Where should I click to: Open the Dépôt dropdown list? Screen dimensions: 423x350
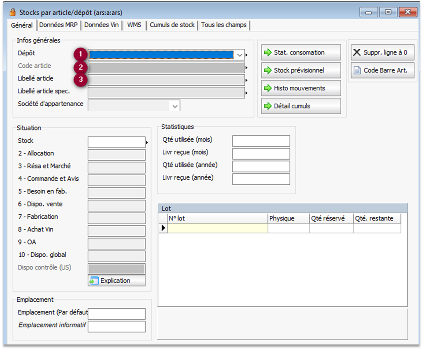tap(240, 55)
